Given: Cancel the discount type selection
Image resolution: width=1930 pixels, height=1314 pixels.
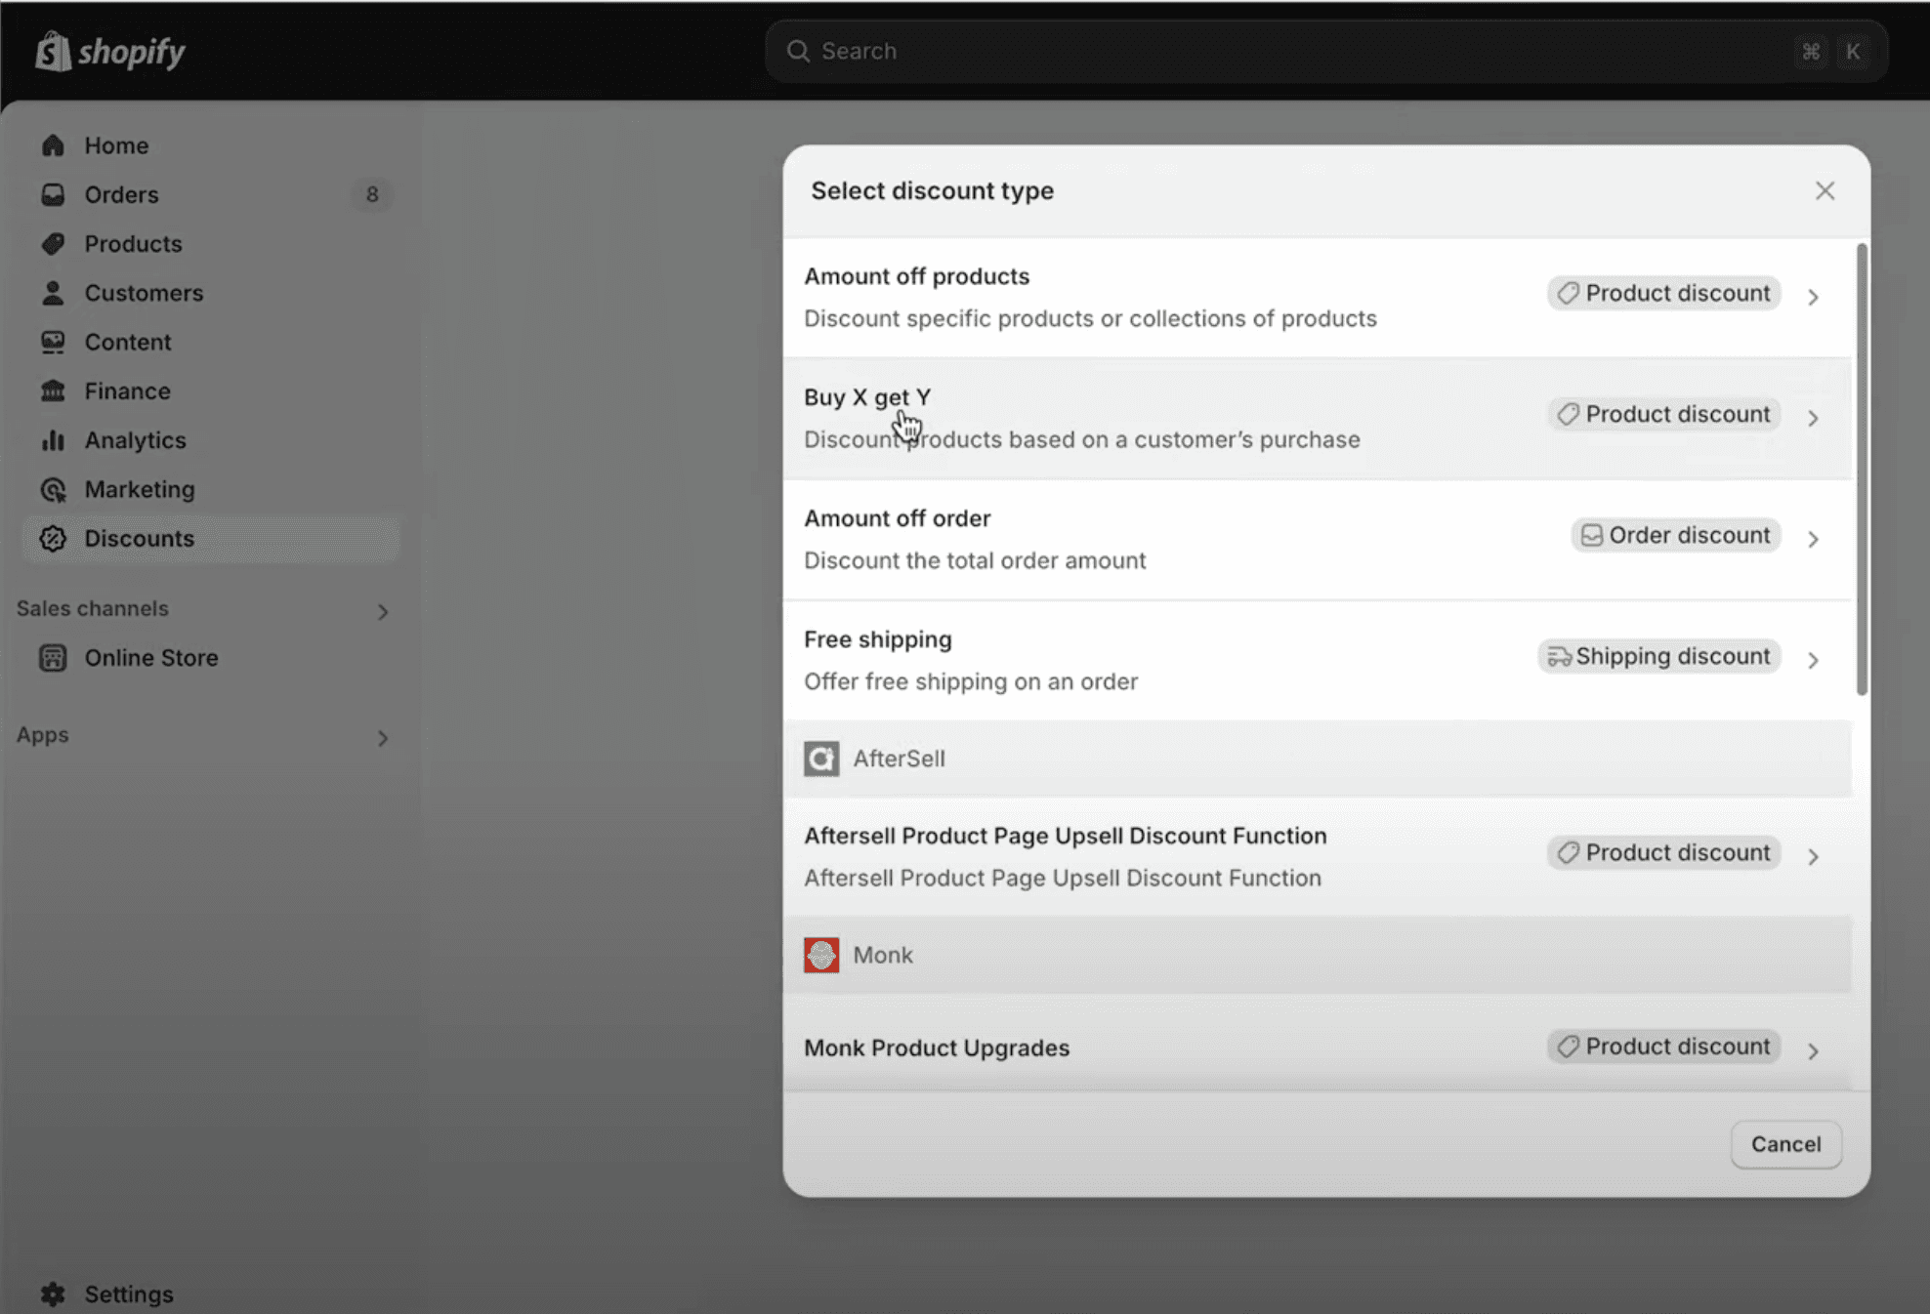Looking at the screenshot, I should click(1785, 1144).
